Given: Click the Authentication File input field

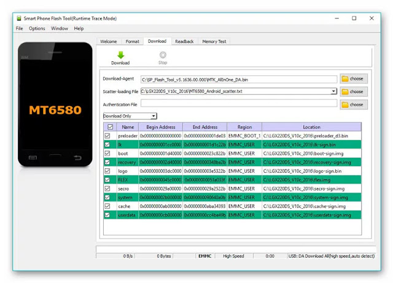Looking at the screenshot, I should tap(239, 104).
